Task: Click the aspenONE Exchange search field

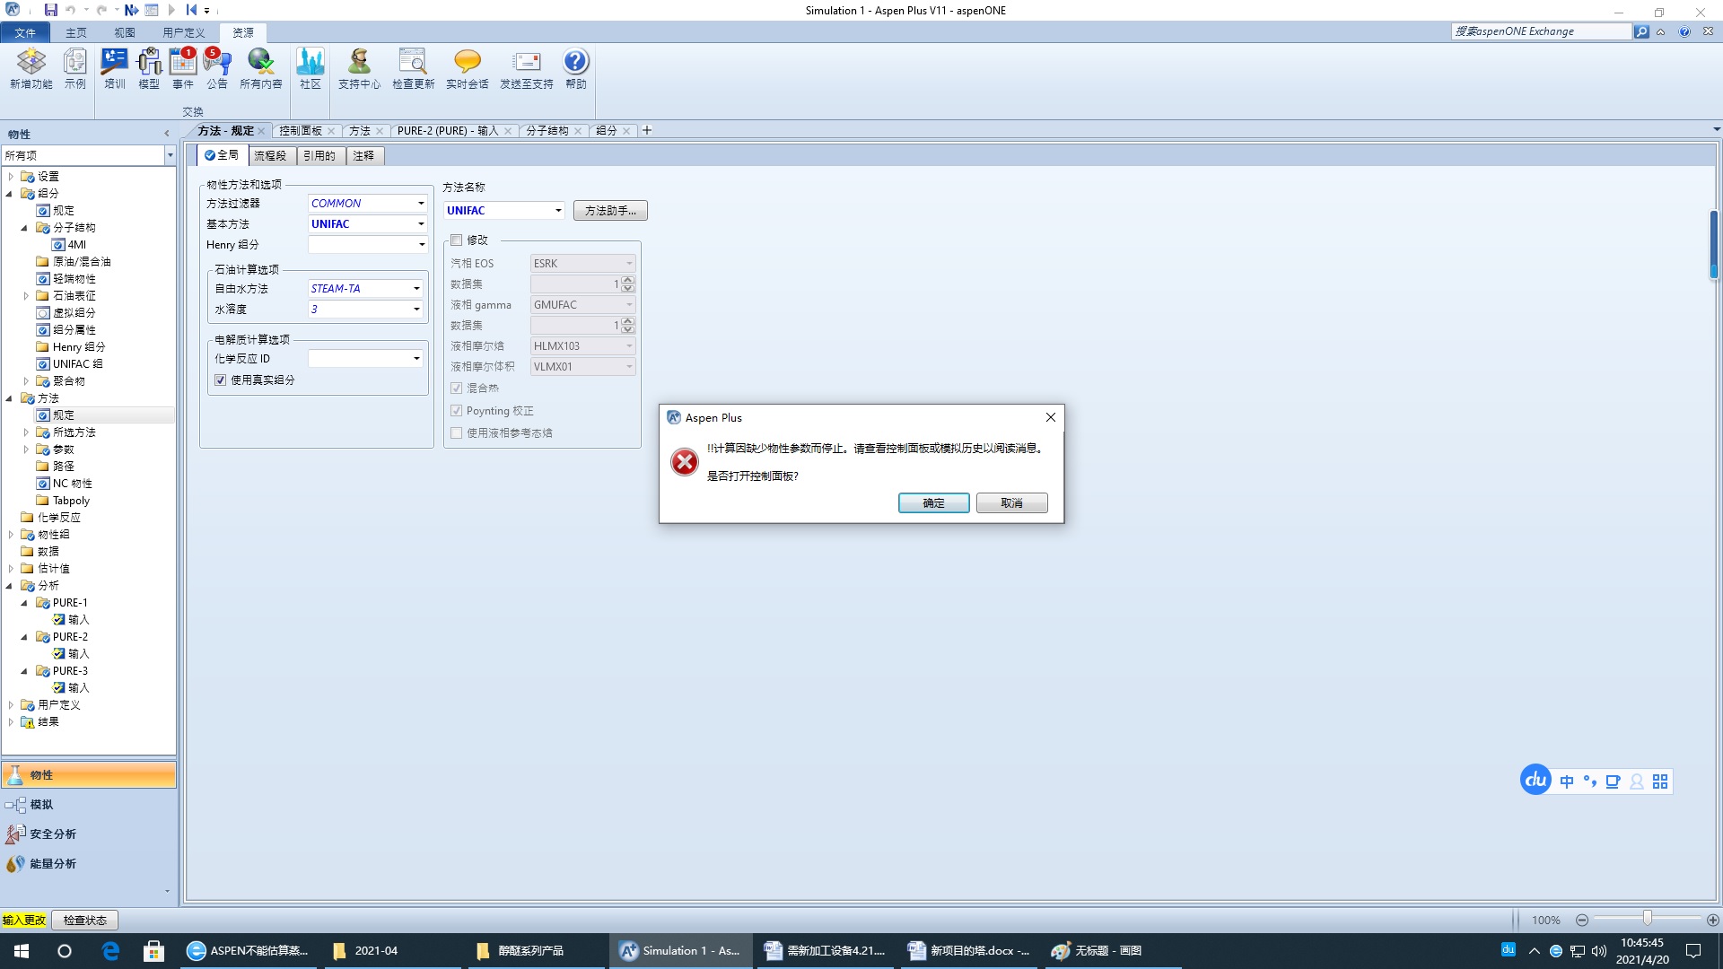Action: 1540,31
